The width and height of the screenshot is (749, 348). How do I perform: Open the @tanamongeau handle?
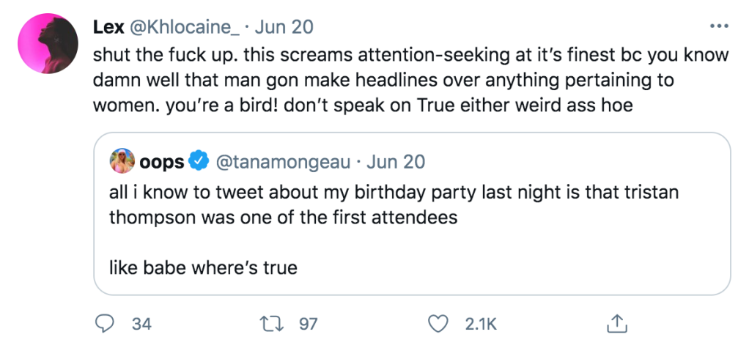pyautogui.click(x=281, y=161)
